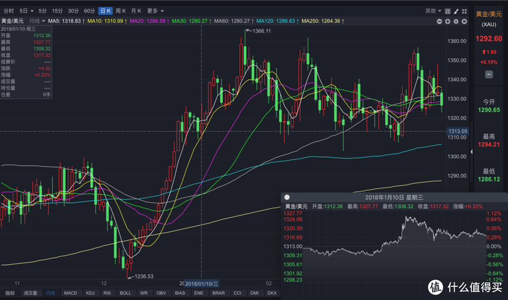The image size is (508, 300).
Task: Select the 成交量 volume button
Action: click(29, 293)
